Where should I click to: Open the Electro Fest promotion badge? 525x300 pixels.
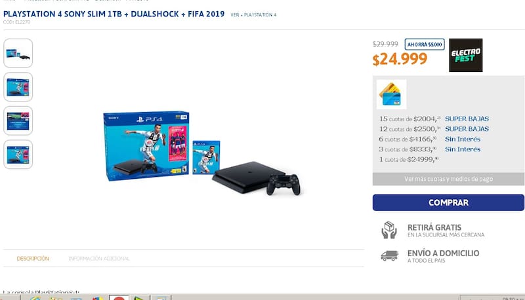[466, 55]
